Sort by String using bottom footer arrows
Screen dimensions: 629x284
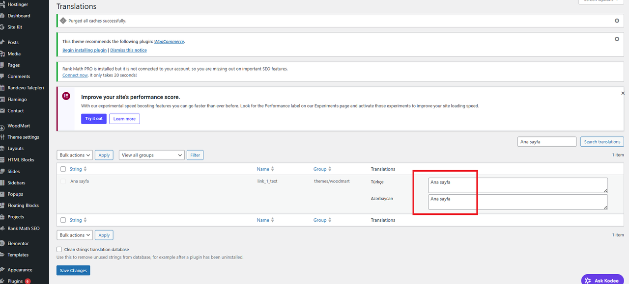coord(86,220)
